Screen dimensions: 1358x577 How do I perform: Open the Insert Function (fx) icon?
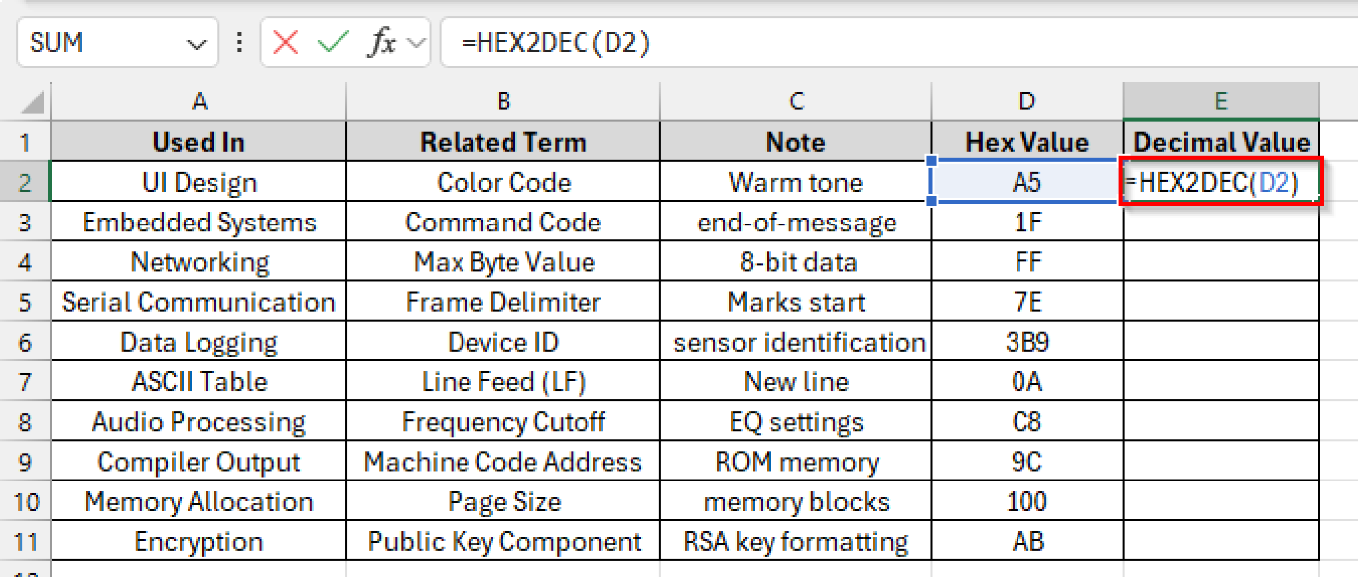[x=379, y=42]
